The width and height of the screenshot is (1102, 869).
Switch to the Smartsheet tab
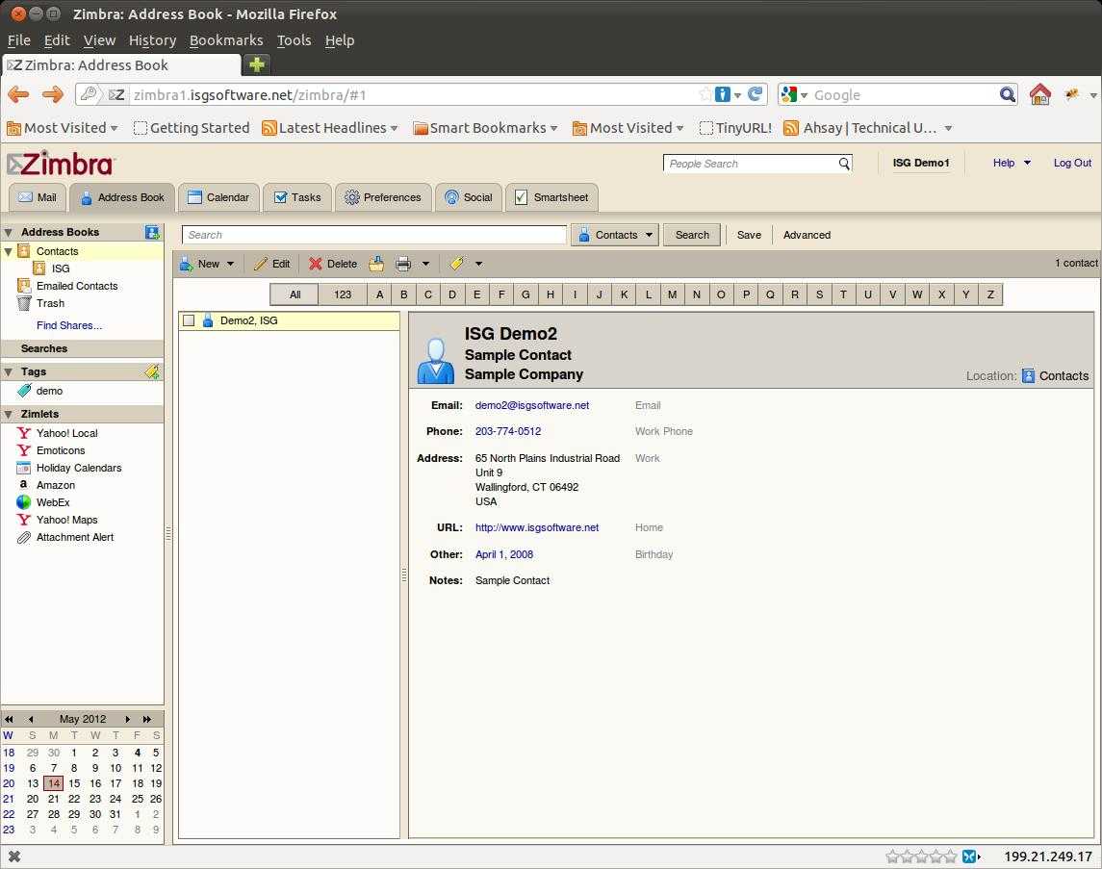(551, 197)
